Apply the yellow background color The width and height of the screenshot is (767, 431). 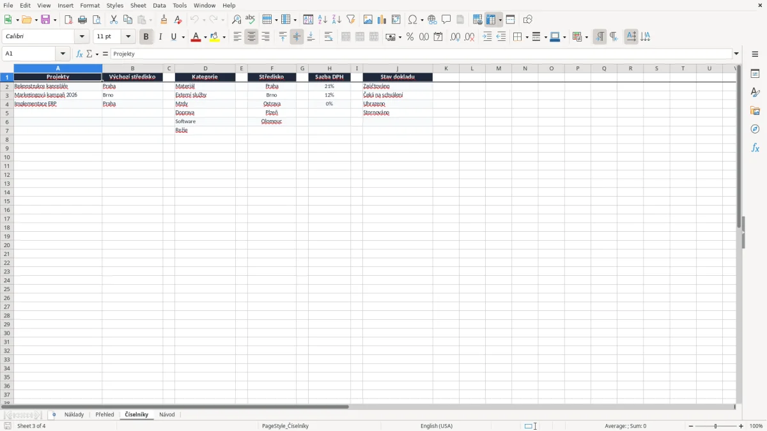[215, 37]
